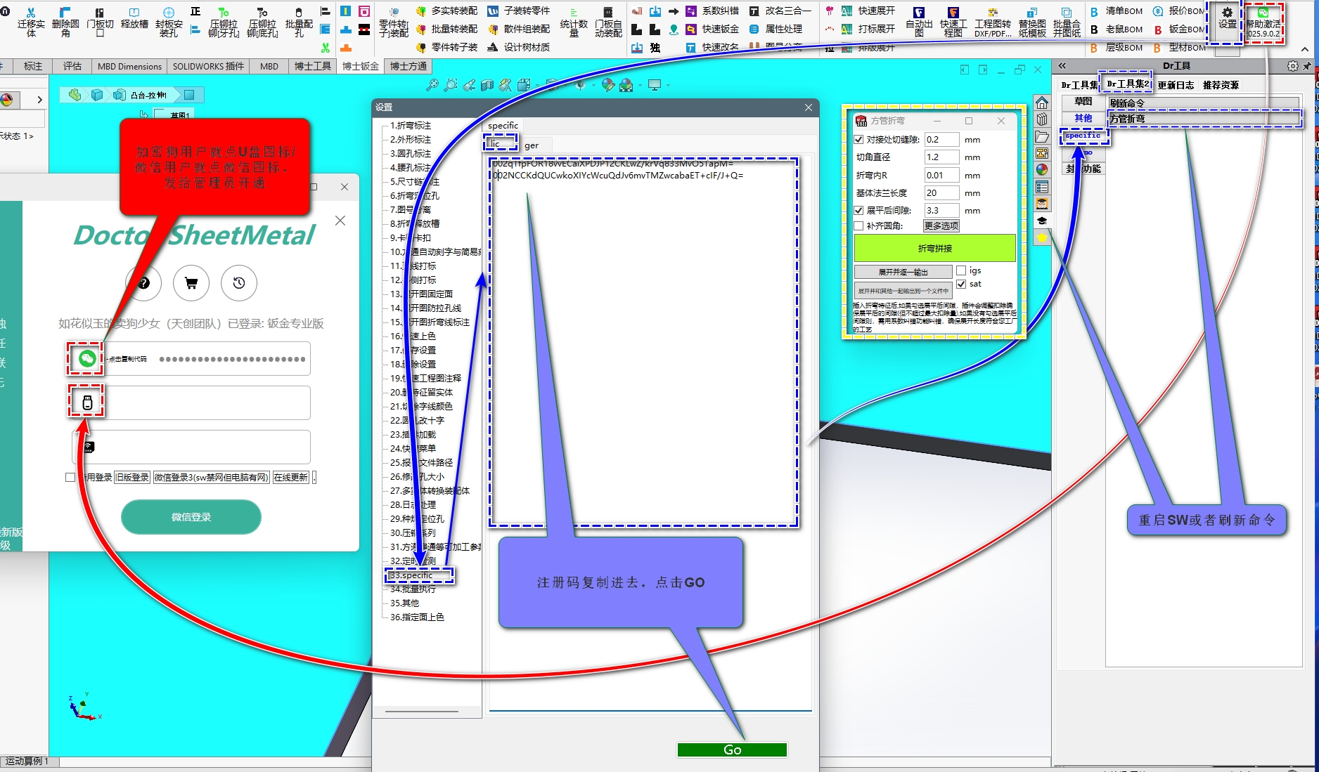Click the 在线更新 button
Screen dimensions: 1319x772
290,477
